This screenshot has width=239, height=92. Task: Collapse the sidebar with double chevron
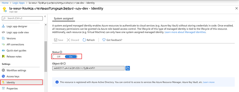click(45, 16)
